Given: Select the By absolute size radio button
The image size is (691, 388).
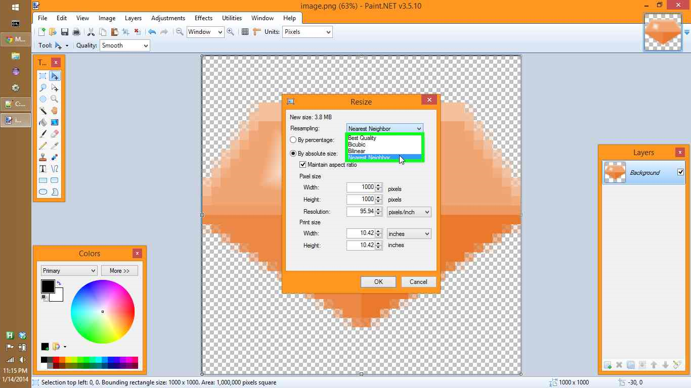Looking at the screenshot, I should click(x=293, y=154).
